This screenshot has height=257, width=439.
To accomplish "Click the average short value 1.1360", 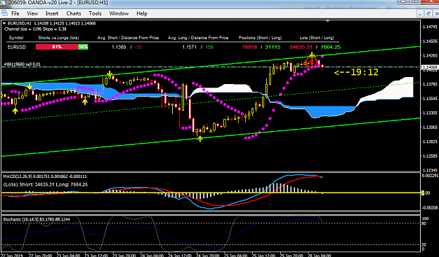I will pyautogui.click(x=119, y=47).
